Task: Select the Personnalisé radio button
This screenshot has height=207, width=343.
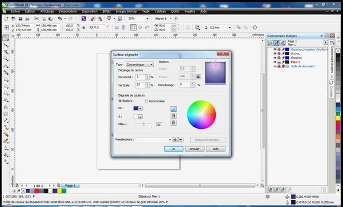Action: pos(146,101)
